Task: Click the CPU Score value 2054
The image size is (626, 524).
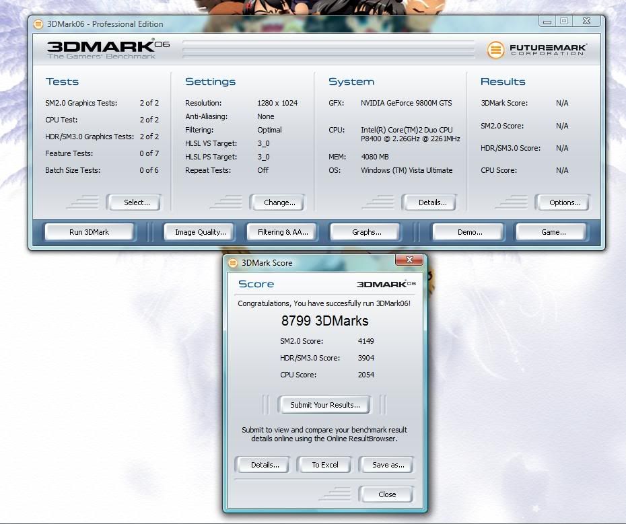Action: pos(366,375)
